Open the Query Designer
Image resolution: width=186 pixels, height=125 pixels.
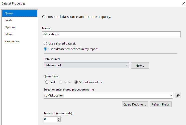point(135,104)
